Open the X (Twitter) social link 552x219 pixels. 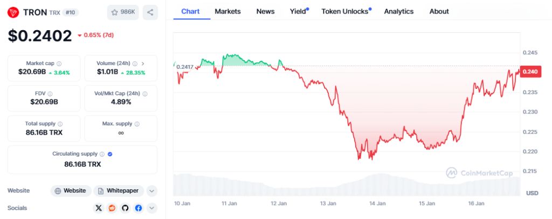point(98,208)
